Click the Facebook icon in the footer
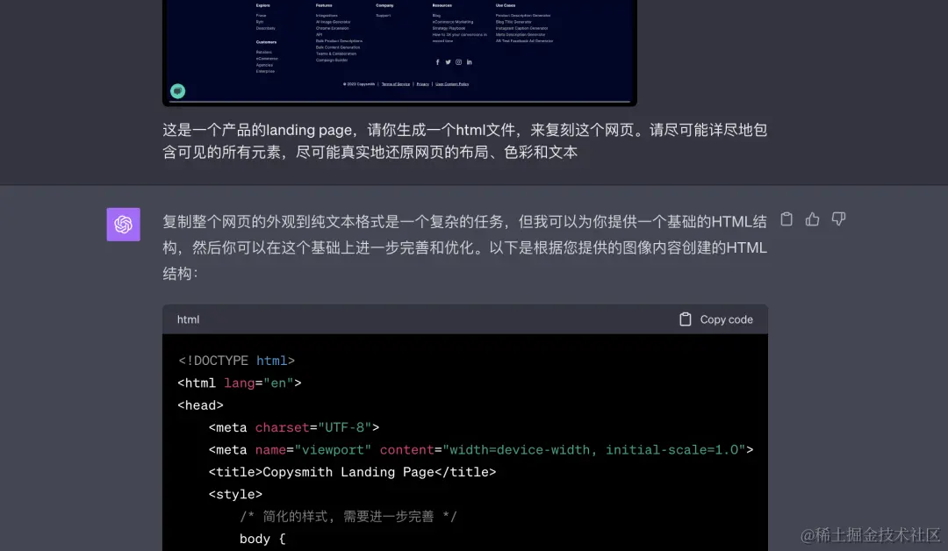 click(437, 62)
